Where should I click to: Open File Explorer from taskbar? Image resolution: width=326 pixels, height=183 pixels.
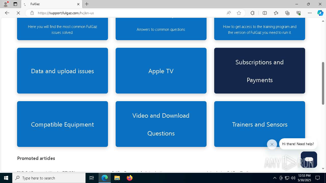117,178
